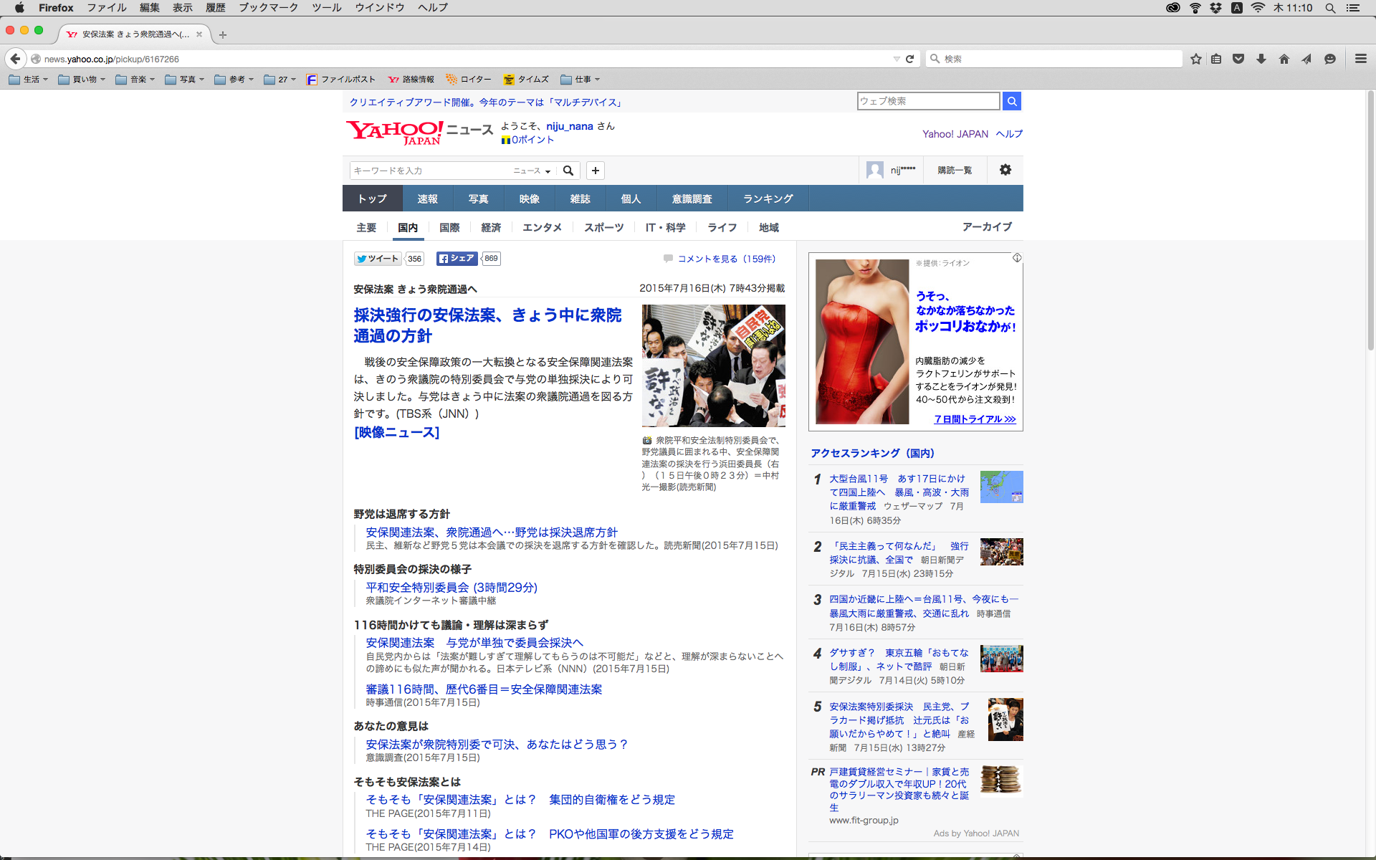
Task: Expand the ニュース search scope dropdown
Action: pyautogui.click(x=532, y=171)
